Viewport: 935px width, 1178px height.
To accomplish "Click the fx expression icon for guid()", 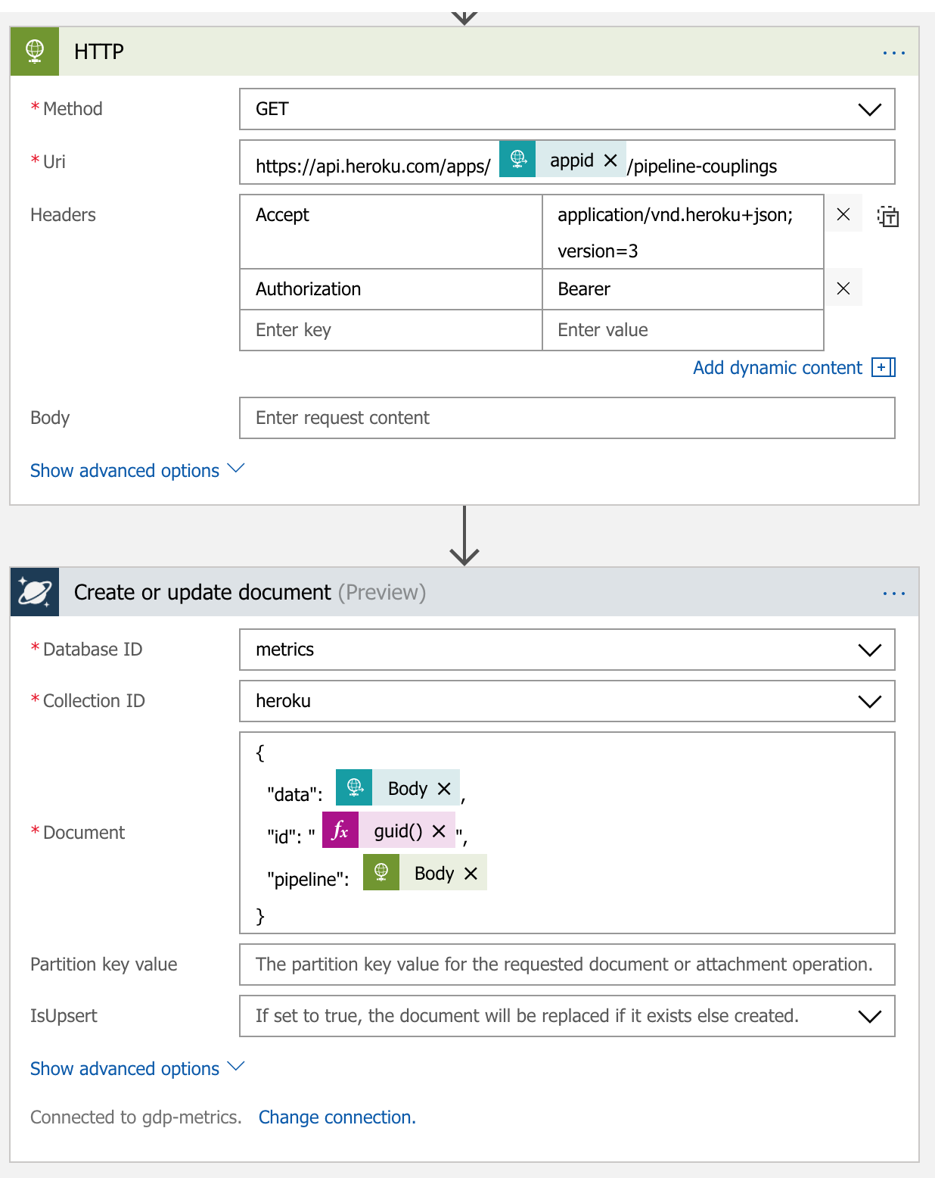I will pos(340,830).
